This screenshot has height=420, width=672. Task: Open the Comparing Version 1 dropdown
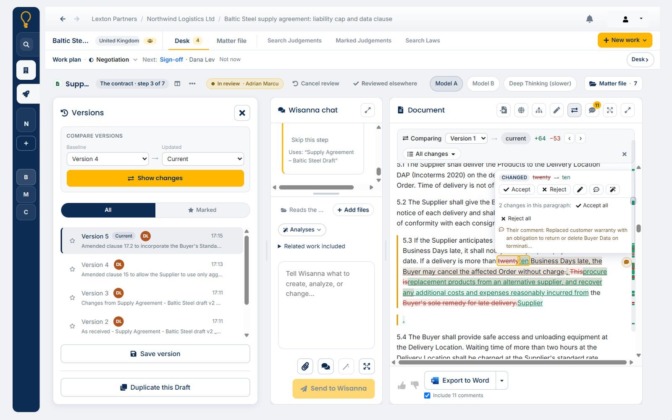click(x=466, y=138)
